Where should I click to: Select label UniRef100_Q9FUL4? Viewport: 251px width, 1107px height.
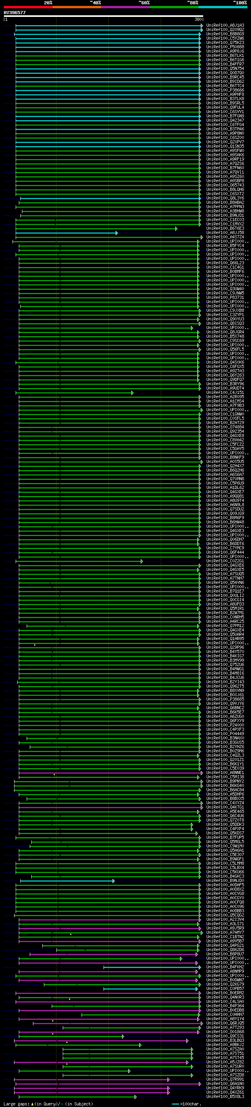[225, 108]
